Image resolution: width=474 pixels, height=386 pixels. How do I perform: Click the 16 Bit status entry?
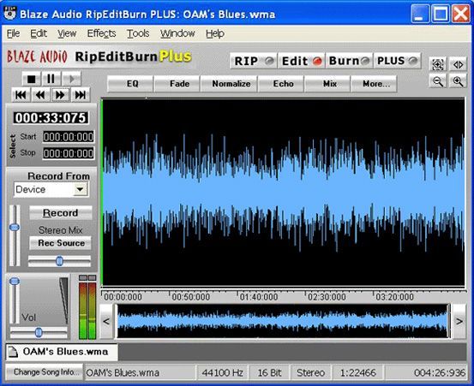(269, 372)
